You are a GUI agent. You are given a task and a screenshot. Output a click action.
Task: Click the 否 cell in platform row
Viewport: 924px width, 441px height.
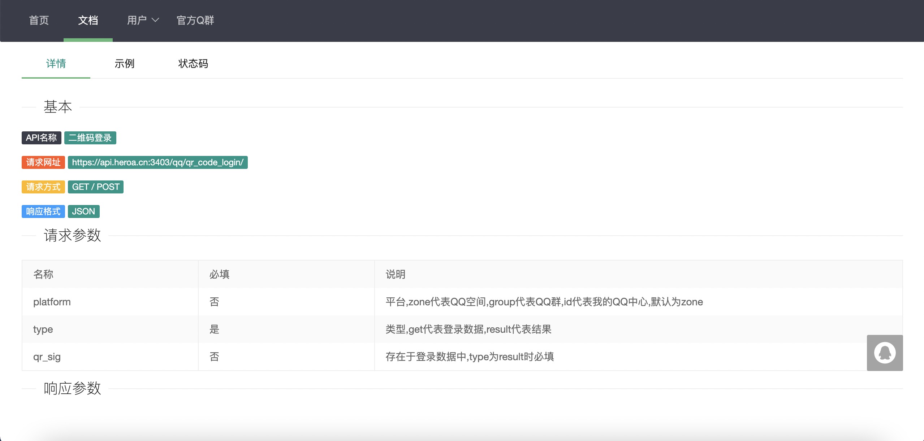click(286, 302)
